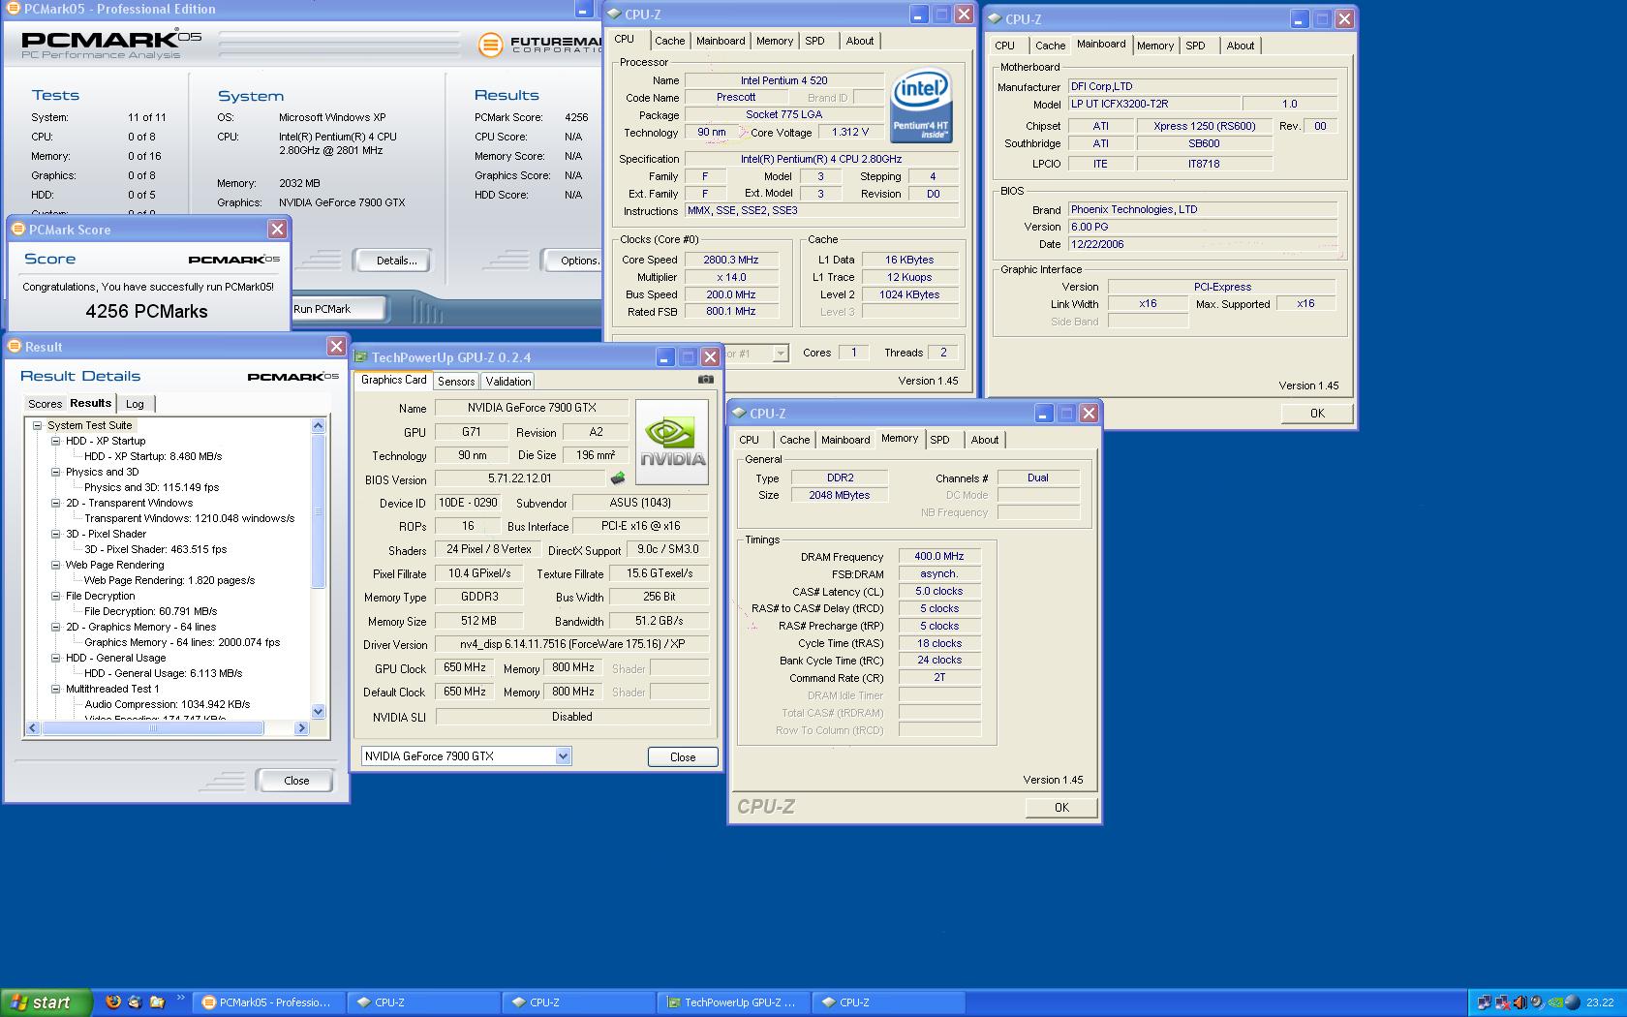Click the blue globe tray icon
This screenshot has width=1627, height=1017.
[1572, 1002]
